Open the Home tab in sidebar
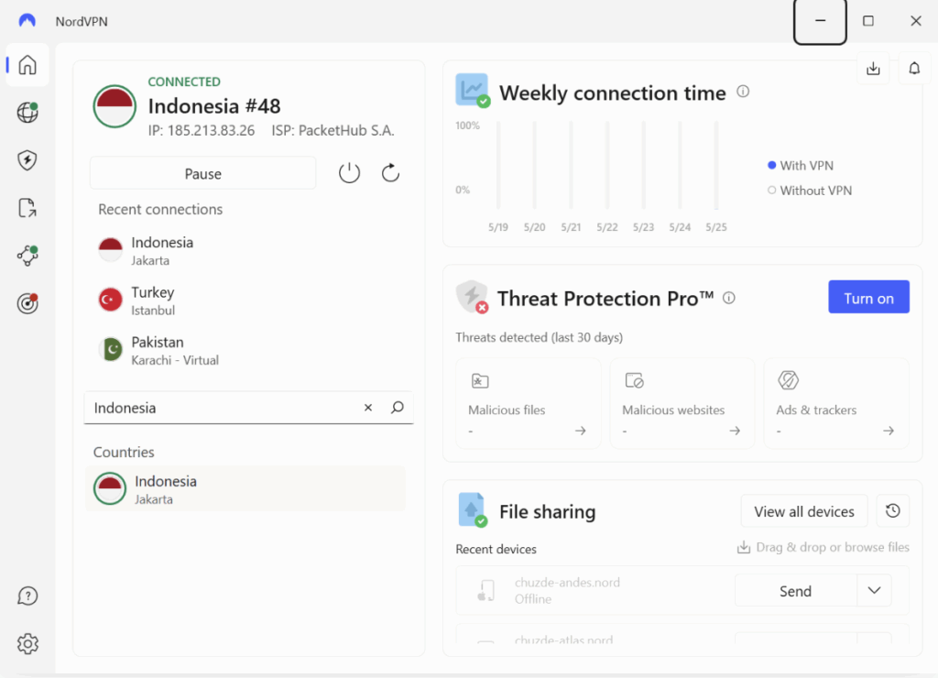 click(x=27, y=65)
